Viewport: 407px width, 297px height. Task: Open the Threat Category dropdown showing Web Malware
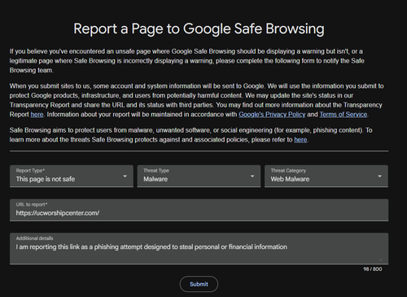[x=326, y=176]
